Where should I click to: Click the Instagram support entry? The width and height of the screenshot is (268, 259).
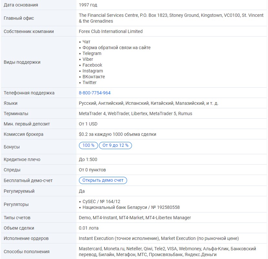pos(93,71)
